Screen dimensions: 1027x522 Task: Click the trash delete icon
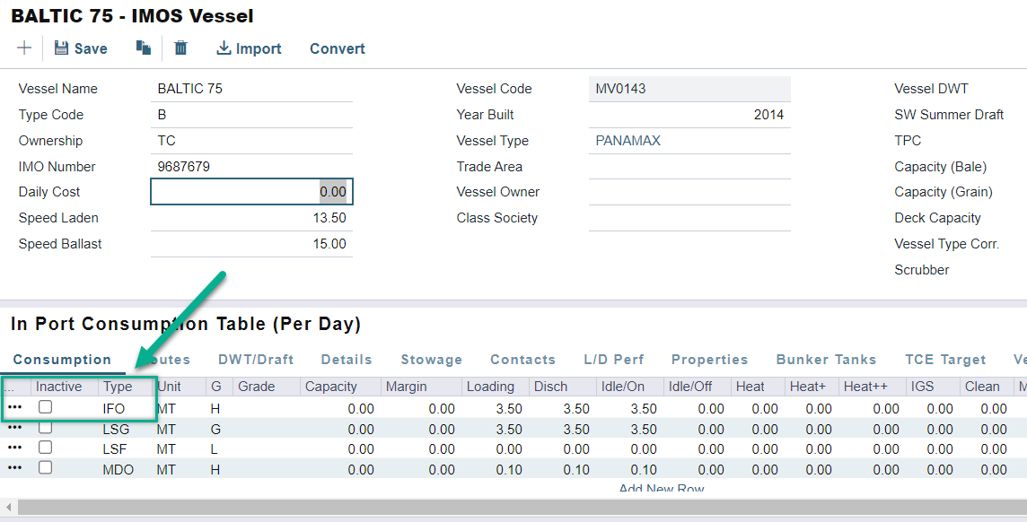(180, 48)
